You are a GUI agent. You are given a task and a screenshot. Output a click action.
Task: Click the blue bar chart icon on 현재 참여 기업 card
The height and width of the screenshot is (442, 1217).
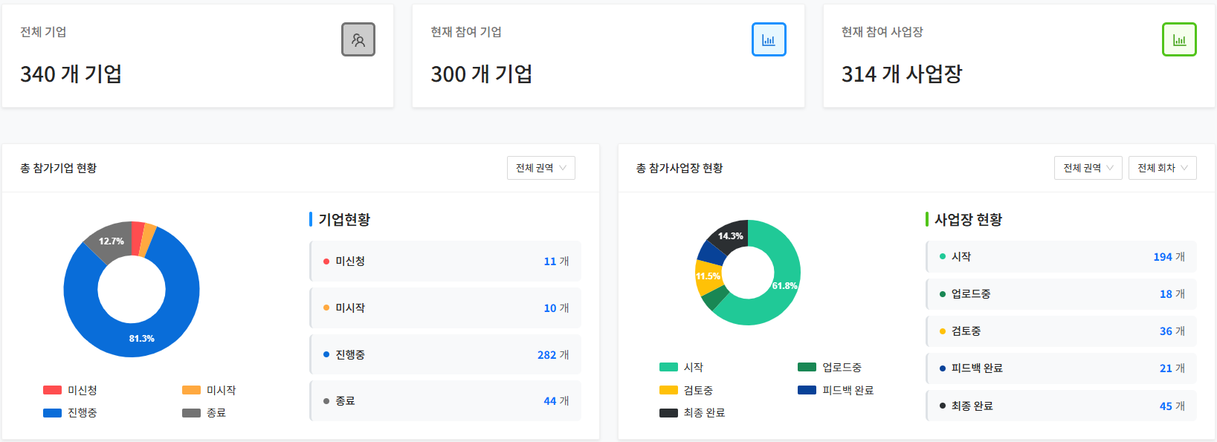[x=768, y=39]
